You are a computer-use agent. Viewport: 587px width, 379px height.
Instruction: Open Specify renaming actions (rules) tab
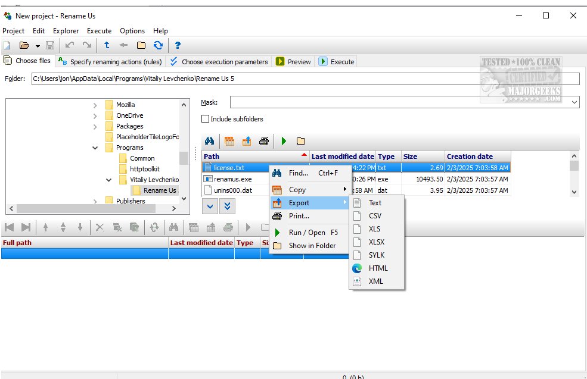(110, 62)
